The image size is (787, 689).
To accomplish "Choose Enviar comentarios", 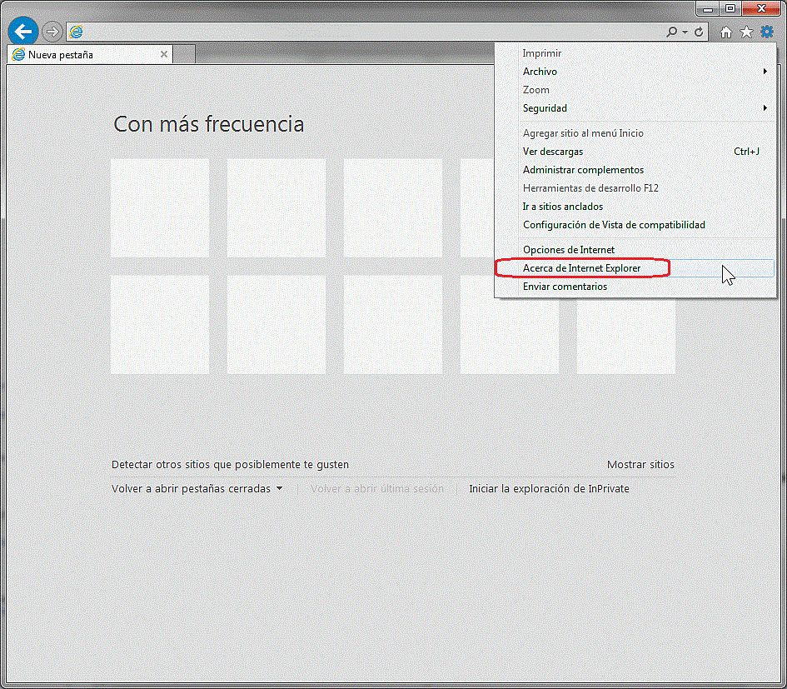I will pyautogui.click(x=635, y=287).
